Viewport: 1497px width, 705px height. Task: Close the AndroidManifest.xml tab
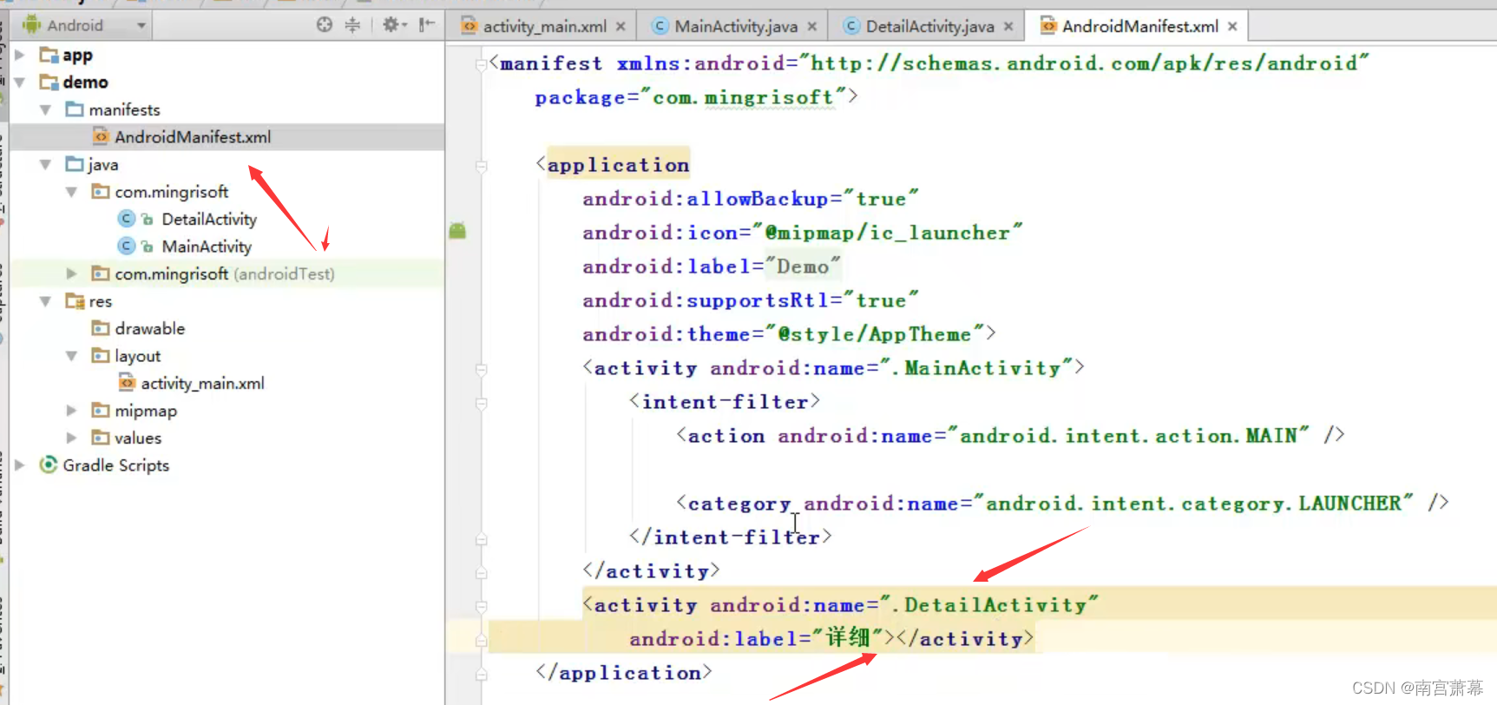[x=1232, y=26]
